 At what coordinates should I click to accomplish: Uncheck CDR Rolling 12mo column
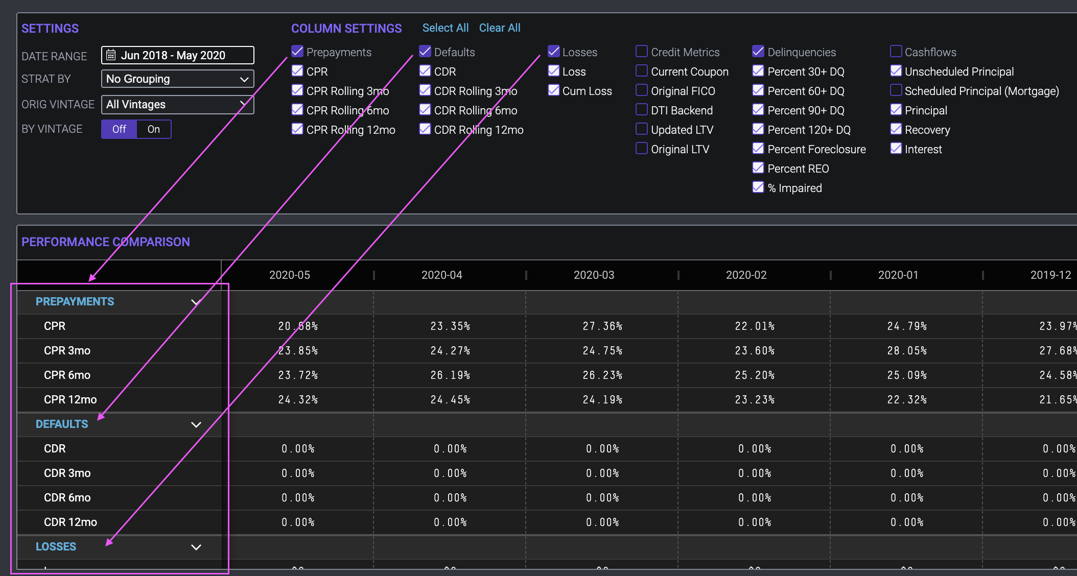[x=425, y=129]
